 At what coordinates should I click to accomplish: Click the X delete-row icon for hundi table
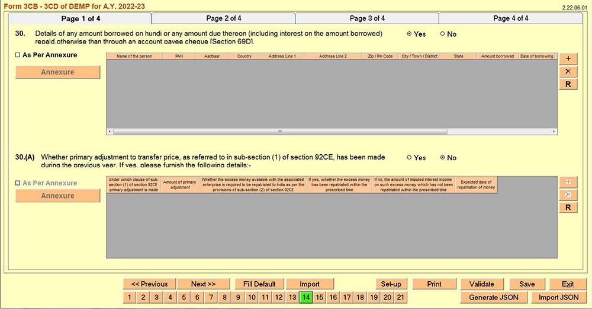[568, 71]
